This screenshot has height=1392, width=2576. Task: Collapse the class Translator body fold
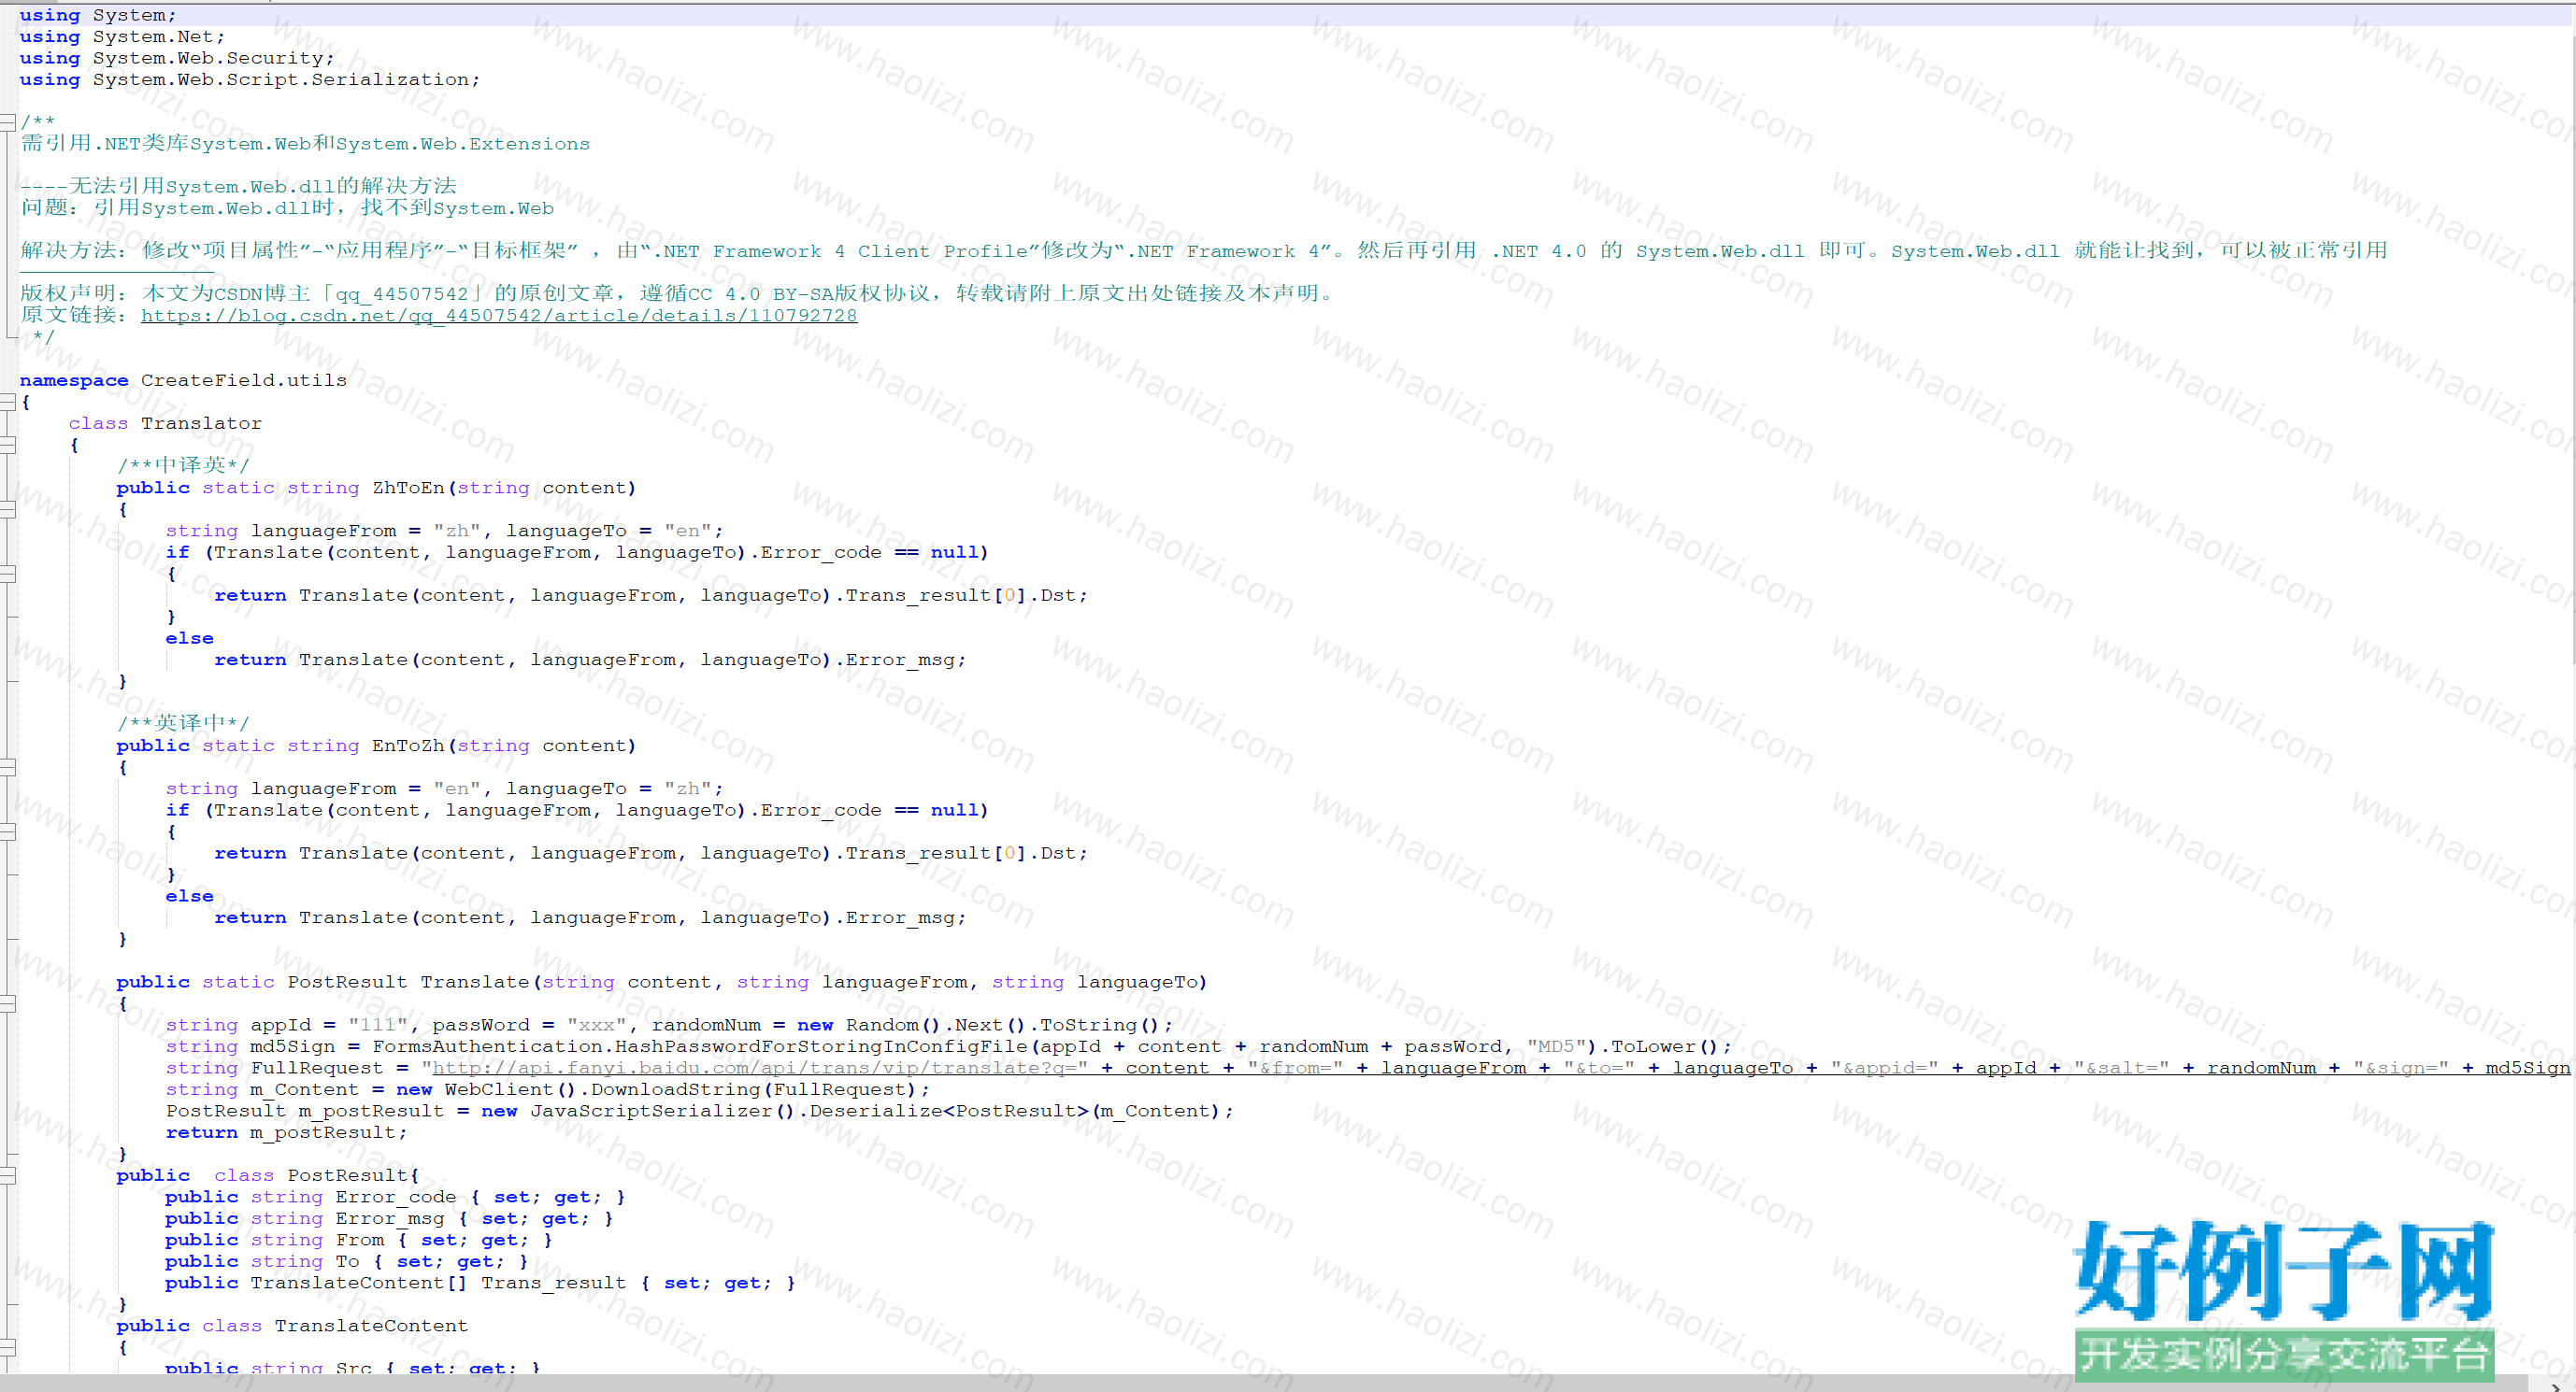[x=7, y=445]
